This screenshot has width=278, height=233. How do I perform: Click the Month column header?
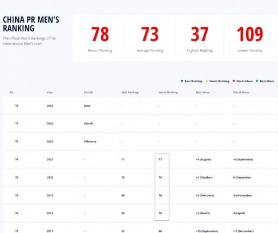[x=89, y=92]
